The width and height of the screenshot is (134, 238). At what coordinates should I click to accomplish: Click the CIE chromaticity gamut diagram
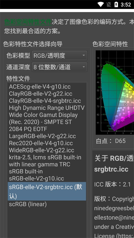click(115, 93)
